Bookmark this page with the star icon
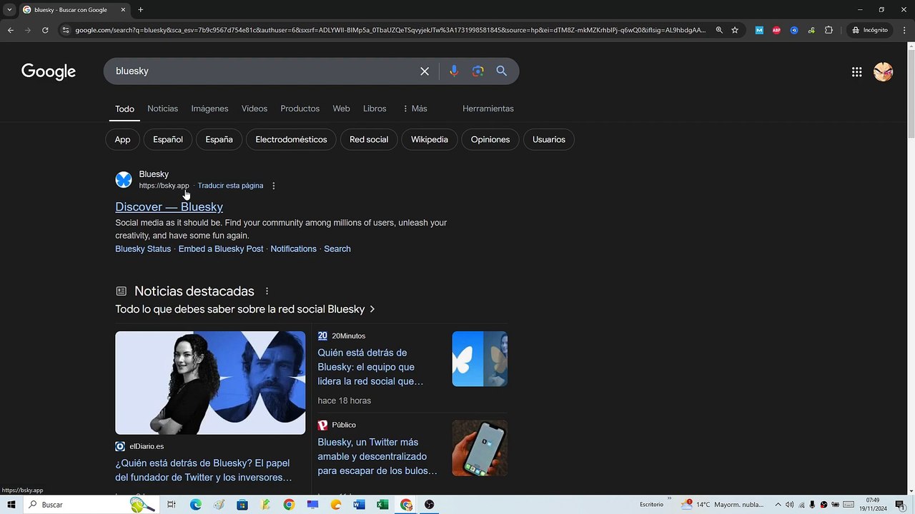This screenshot has width=915, height=514. [735, 30]
